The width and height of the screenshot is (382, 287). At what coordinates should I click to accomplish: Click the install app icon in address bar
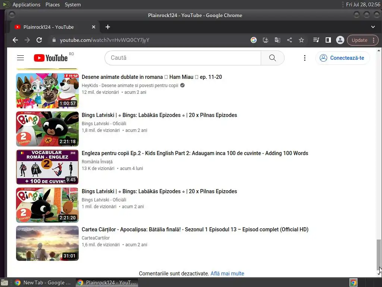point(266,40)
